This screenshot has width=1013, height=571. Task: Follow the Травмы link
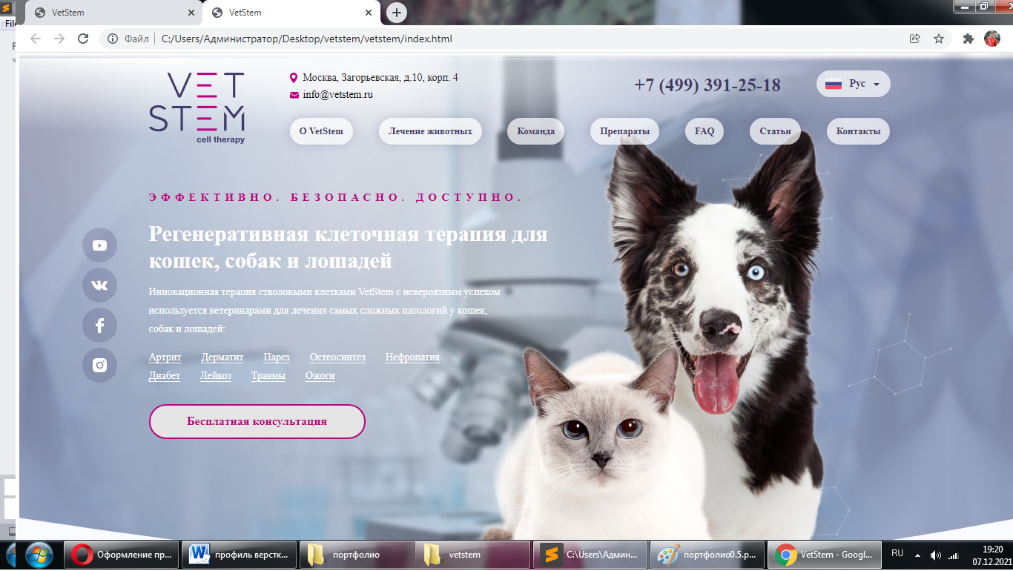(x=268, y=376)
